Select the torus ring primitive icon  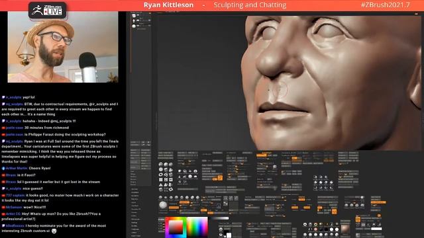click(x=161, y=175)
